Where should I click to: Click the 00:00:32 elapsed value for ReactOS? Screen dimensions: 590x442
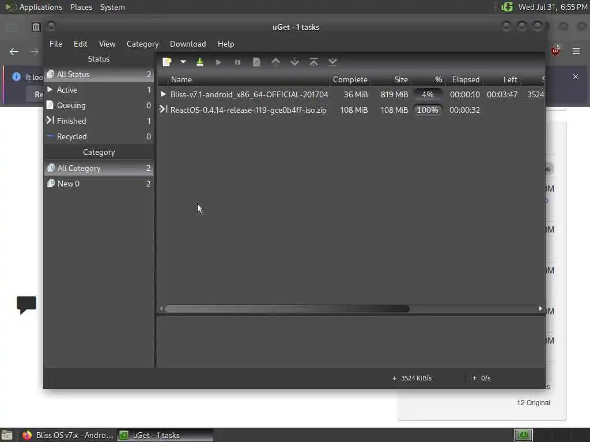coord(464,110)
